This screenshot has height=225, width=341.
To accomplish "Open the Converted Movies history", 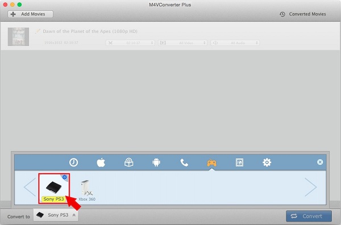I will [303, 14].
